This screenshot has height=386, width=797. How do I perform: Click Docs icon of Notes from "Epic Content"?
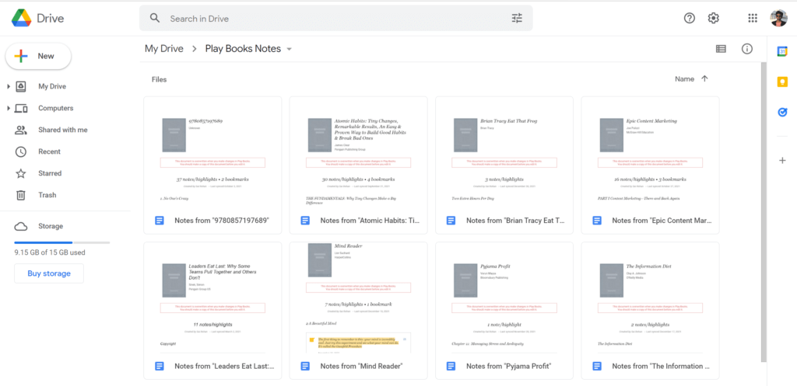pos(597,221)
